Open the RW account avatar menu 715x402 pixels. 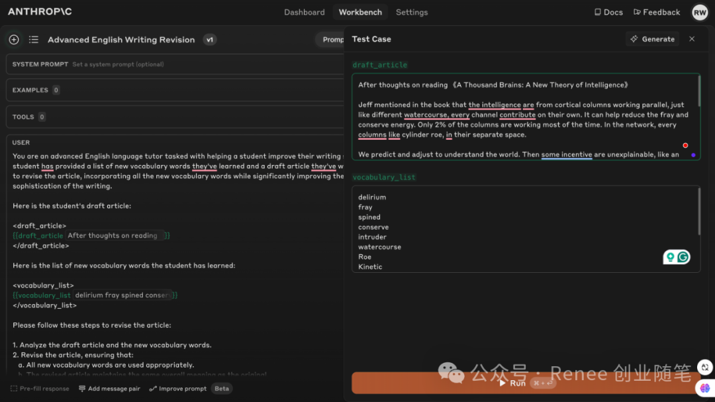pyautogui.click(x=700, y=13)
